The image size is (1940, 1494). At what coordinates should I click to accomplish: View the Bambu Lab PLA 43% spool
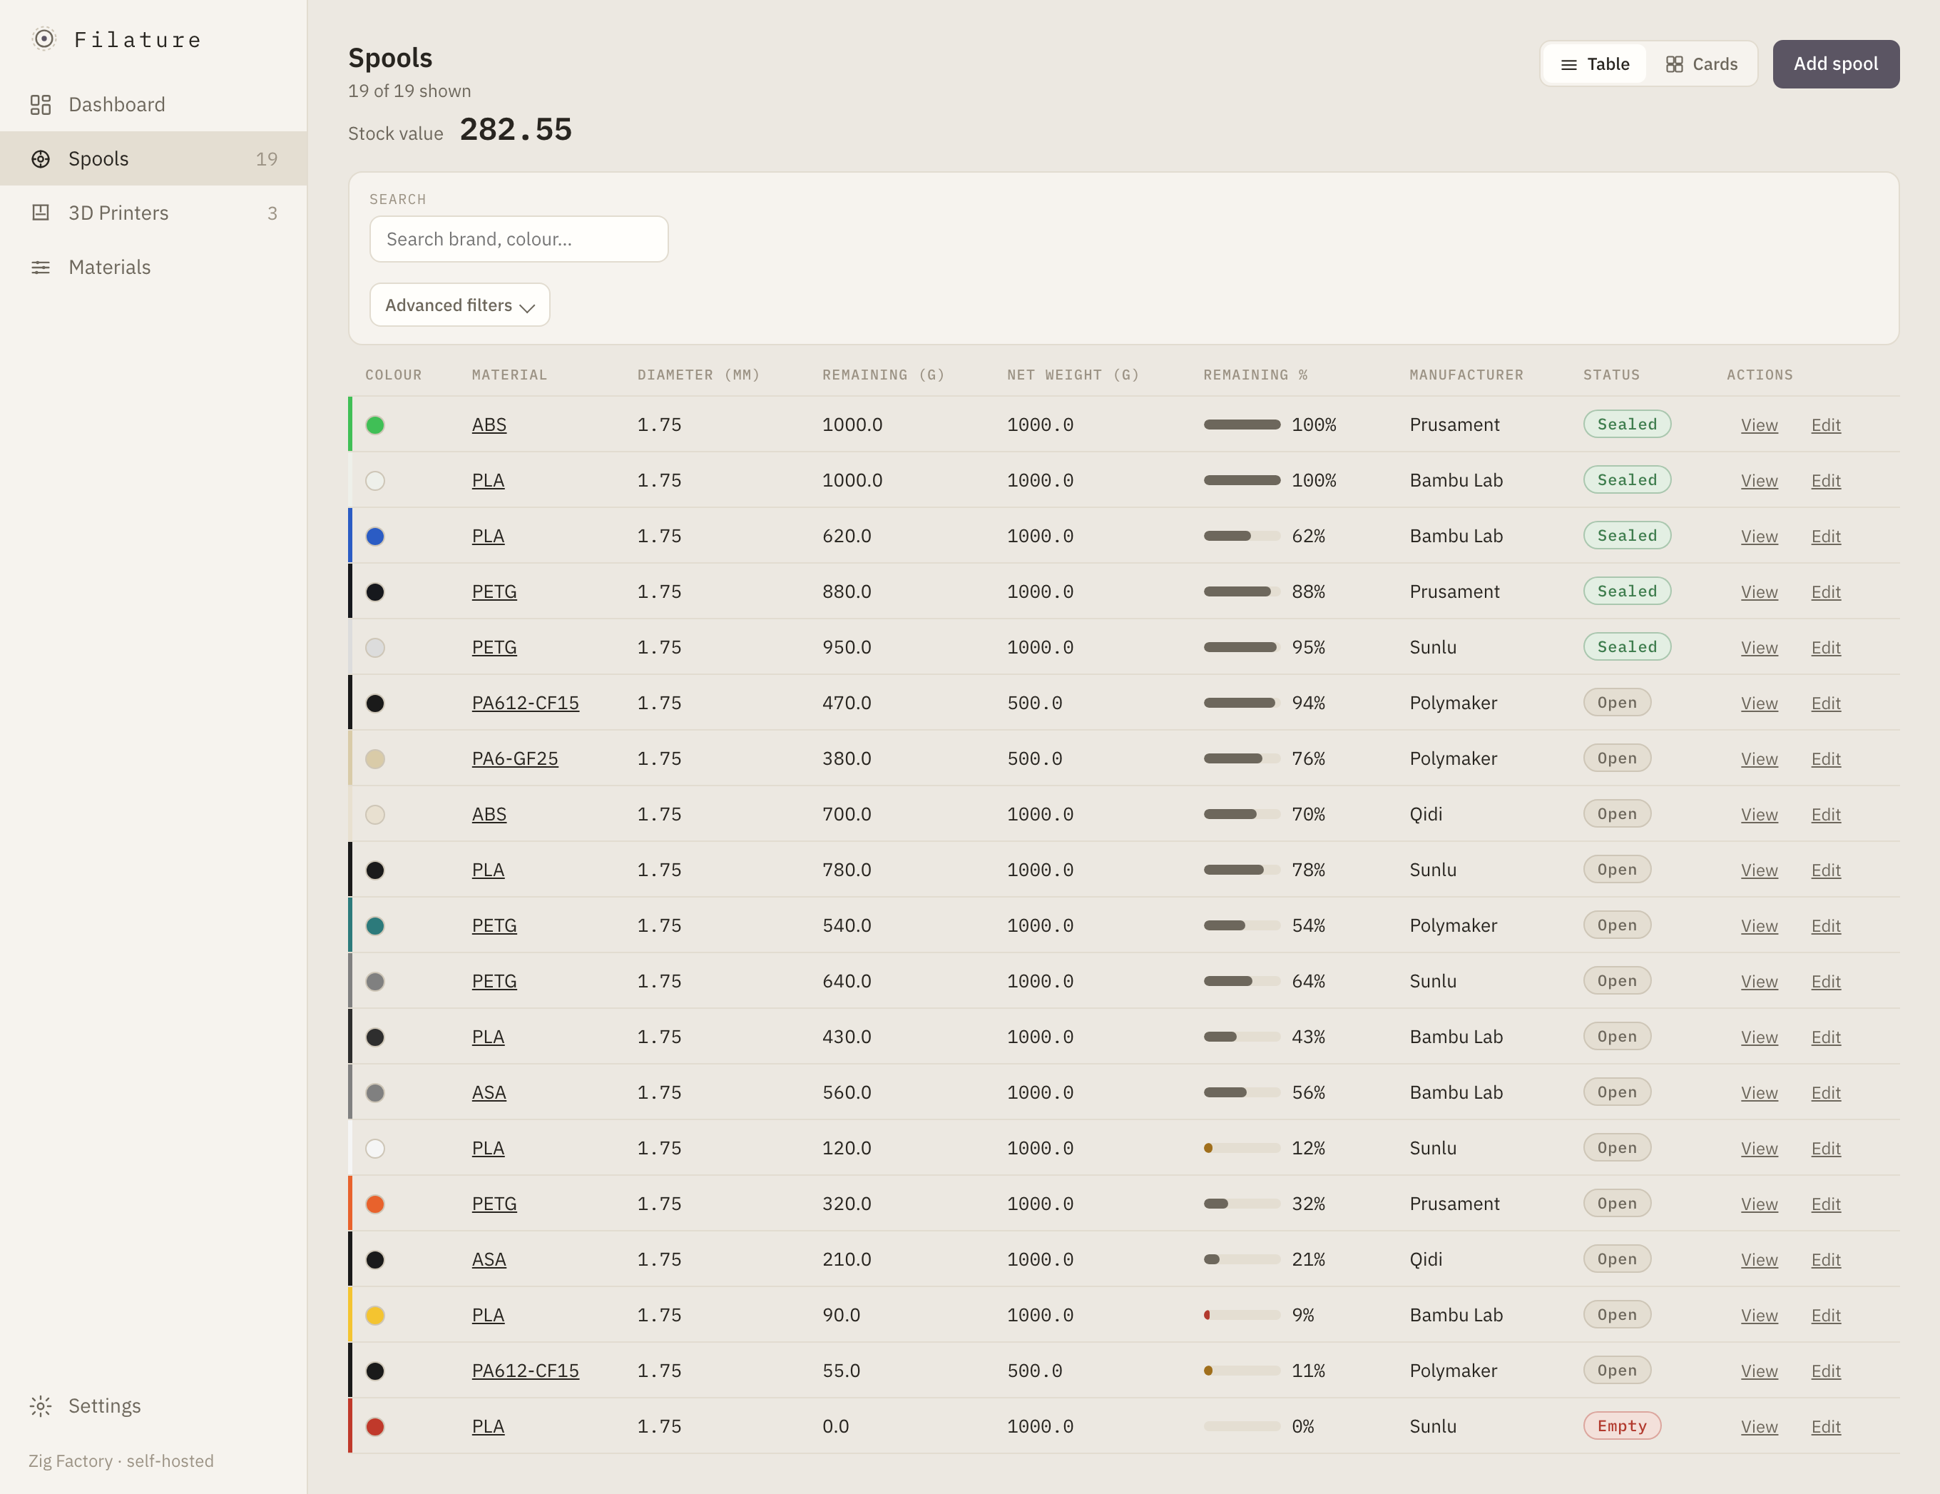pos(1759,1037)
